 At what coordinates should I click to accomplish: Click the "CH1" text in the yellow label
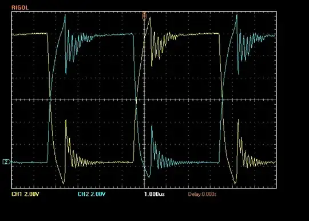[x=17, y=194]
